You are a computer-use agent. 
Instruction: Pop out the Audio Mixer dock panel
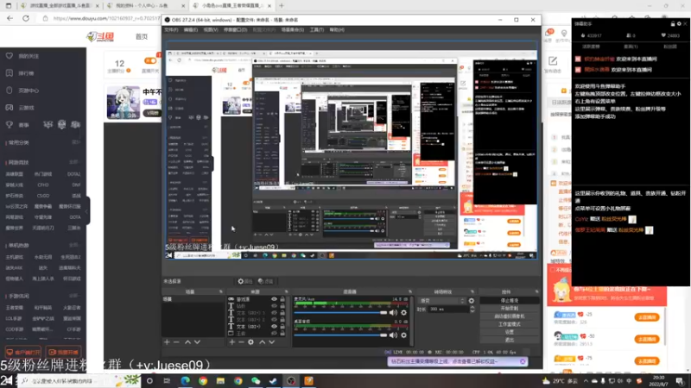click(x=409, y=291)
